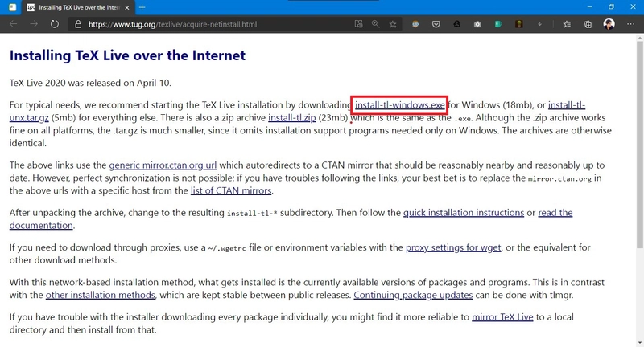Open the browser tab actions icon top-left

tap(12, 7)
